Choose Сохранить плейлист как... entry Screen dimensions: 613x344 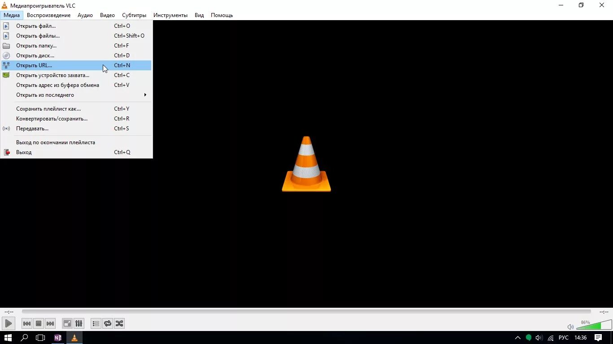[76, 109]
